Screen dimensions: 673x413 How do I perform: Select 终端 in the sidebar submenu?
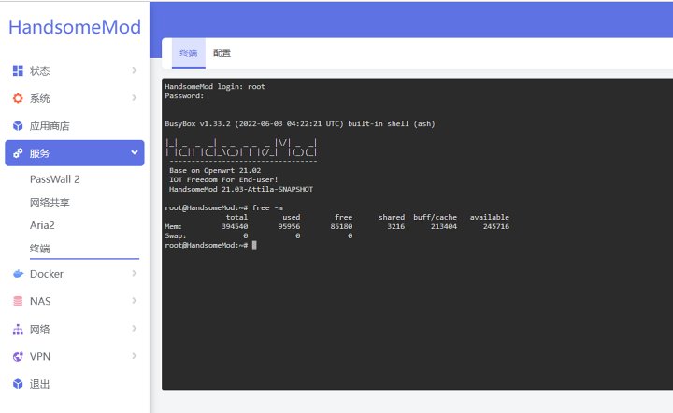40,249
